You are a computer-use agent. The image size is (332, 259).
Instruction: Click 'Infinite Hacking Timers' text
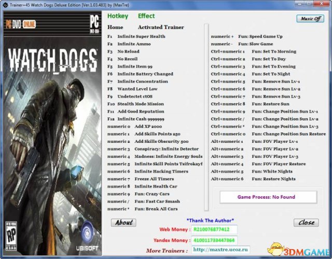point(161,171)
